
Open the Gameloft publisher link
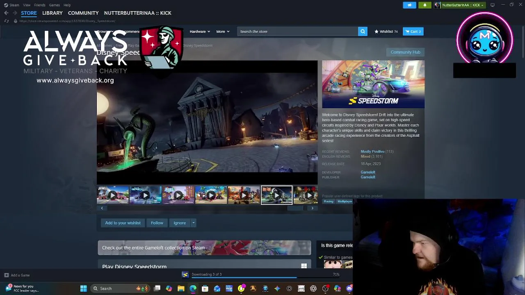point(368,177)
